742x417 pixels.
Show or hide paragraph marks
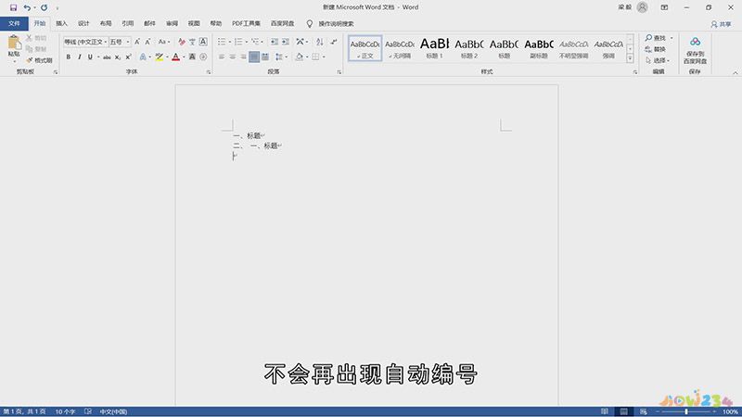pos(334,42)
